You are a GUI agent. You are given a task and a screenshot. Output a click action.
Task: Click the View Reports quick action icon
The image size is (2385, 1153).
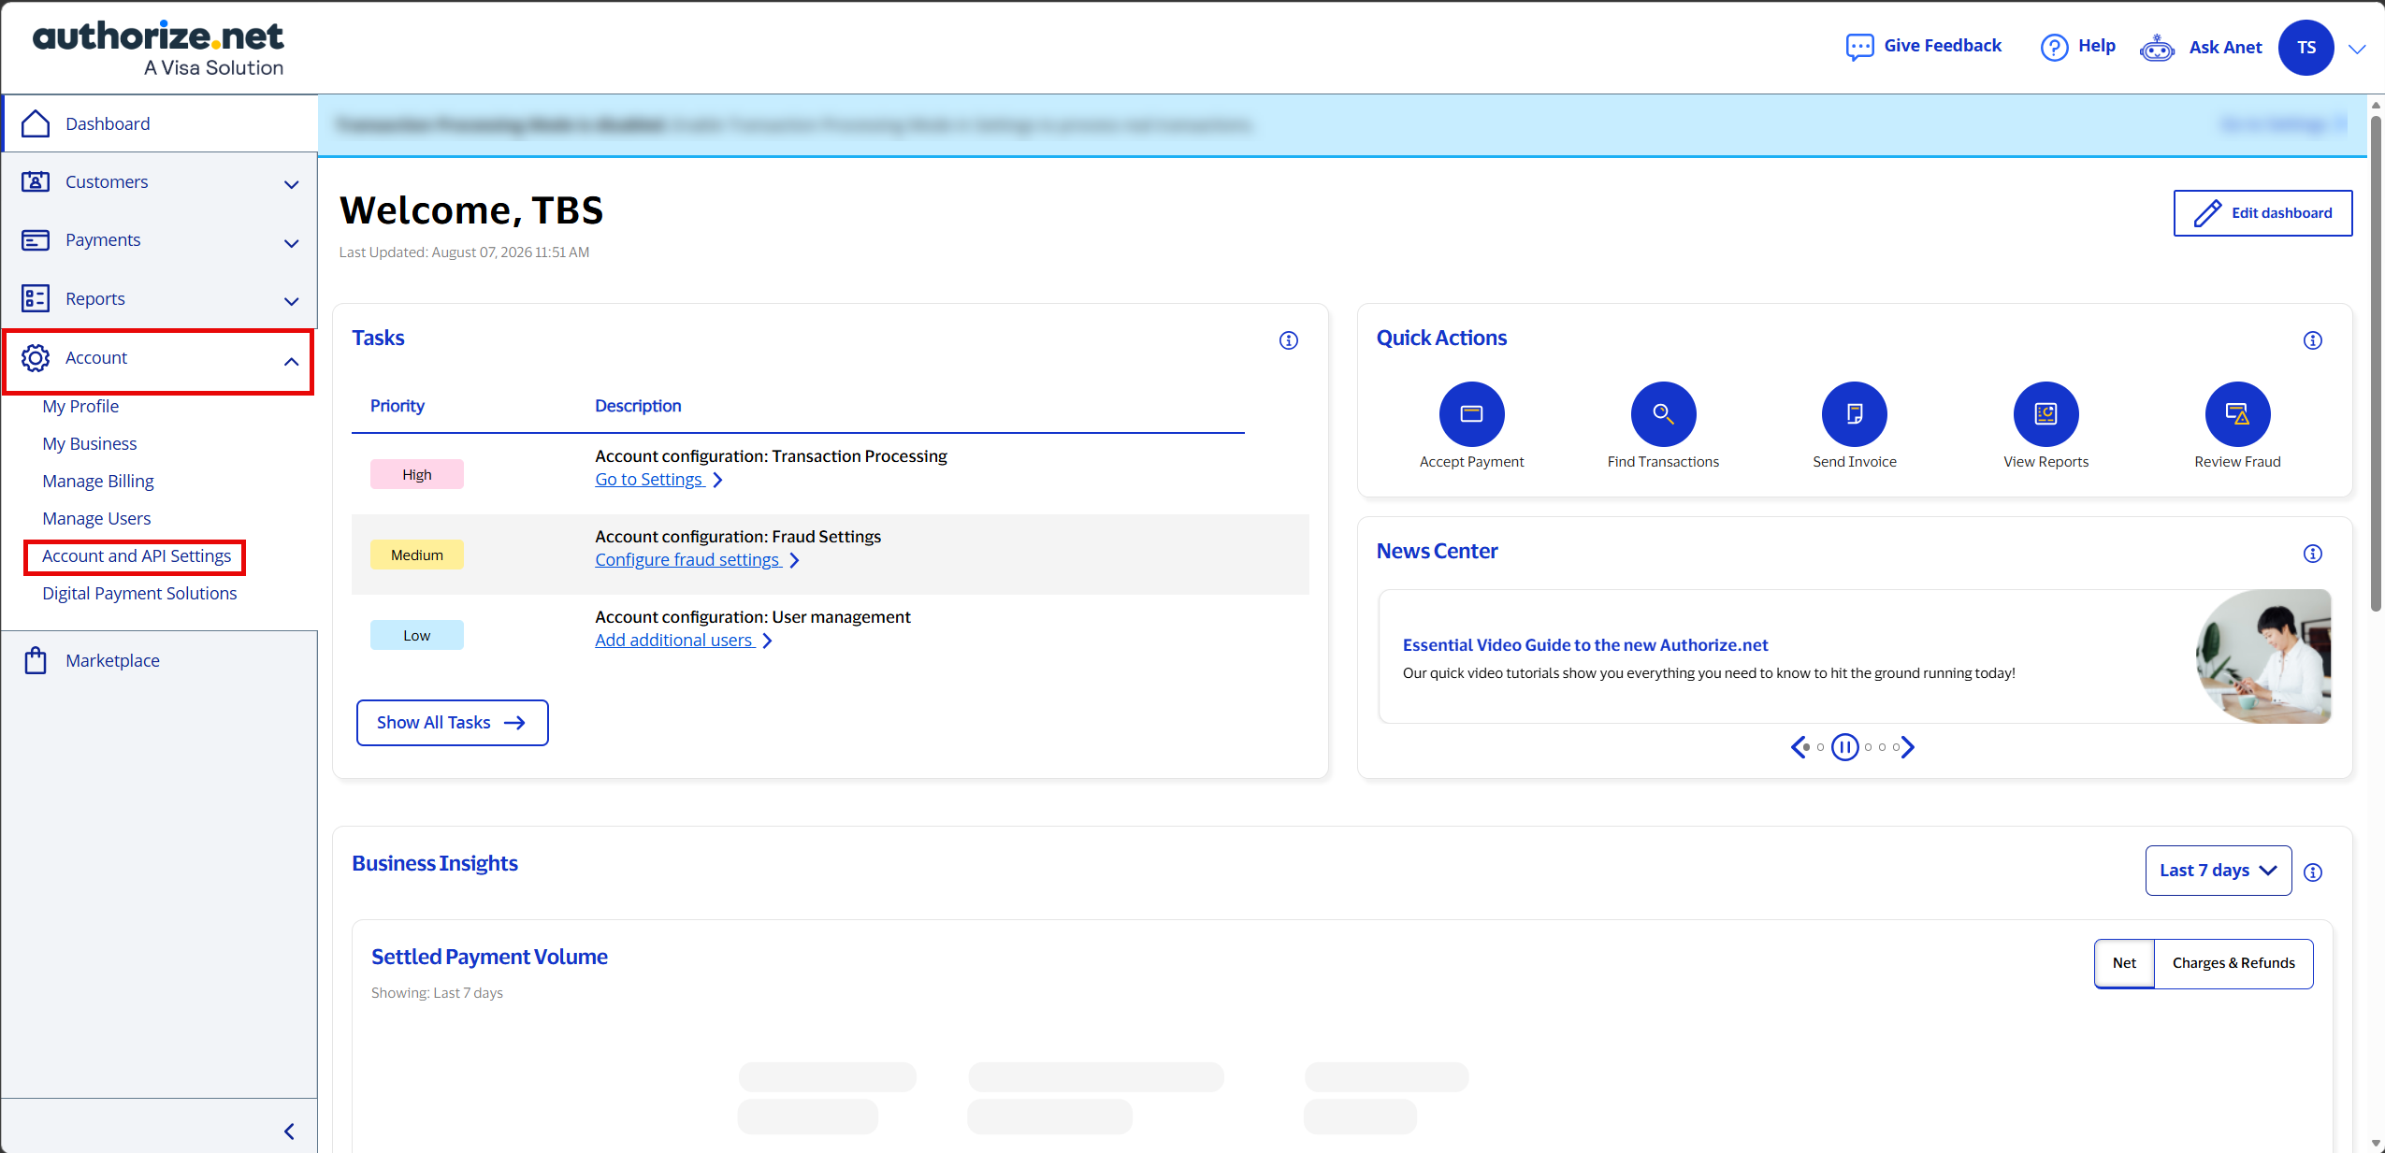2045,414
